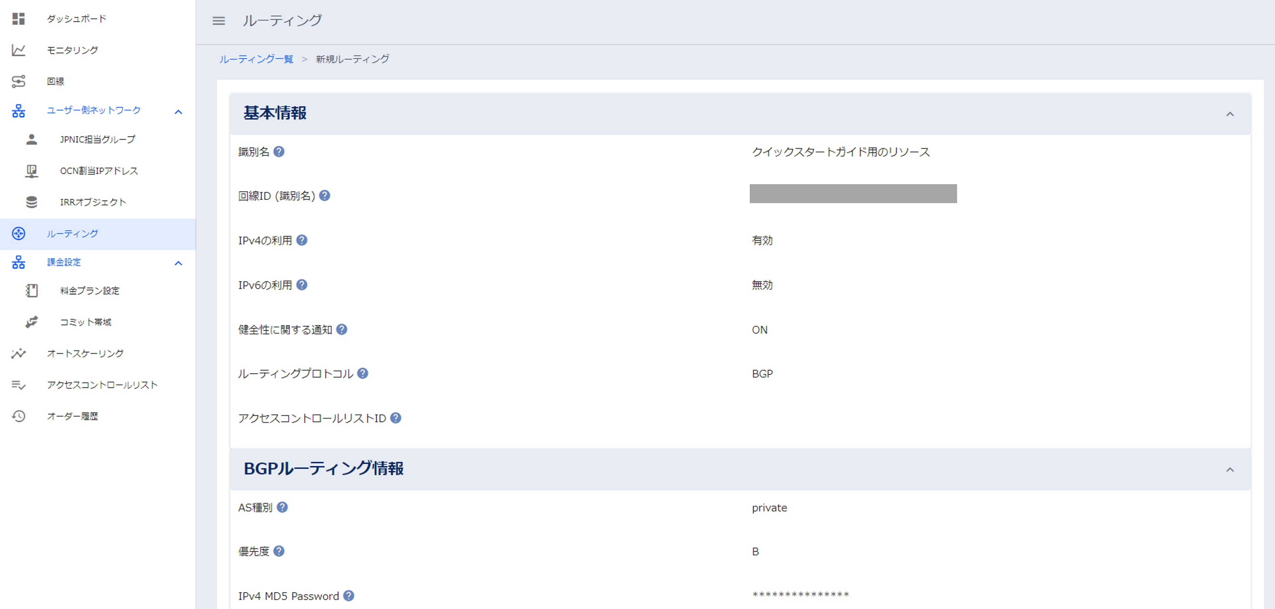This screenshot has width=1275, height=609.
Task: Select ルーティング in the sidebar
Action: (x=72, y=234)
